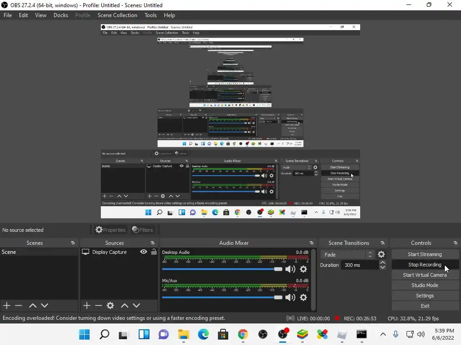Remove the selected scene with the minus icon
Screen dimensions: 461x345
pos(18,305)
